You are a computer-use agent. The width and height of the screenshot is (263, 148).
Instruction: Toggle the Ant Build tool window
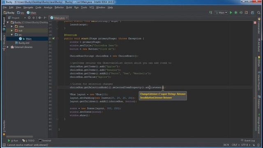click(259, 45)
